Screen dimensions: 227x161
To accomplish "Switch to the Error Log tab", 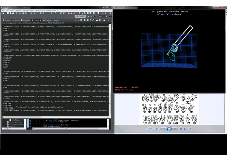I will click(x=47, y=20).
